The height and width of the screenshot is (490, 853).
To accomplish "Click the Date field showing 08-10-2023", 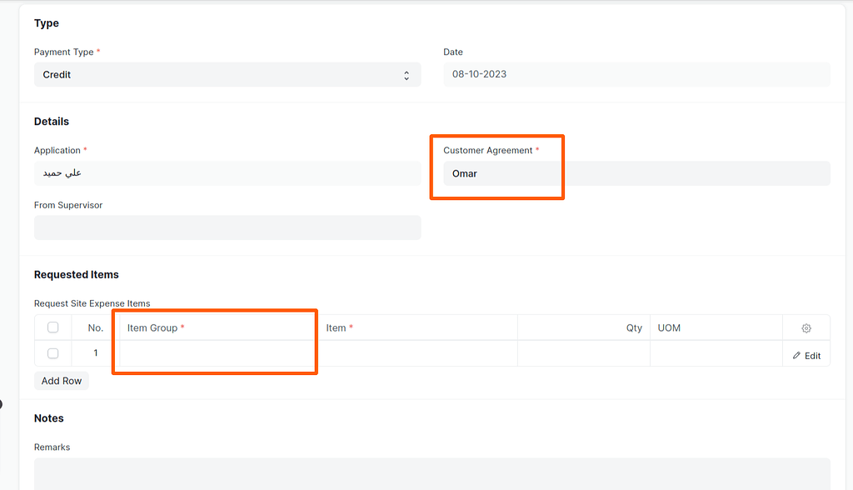I will [x=636, y=75].
